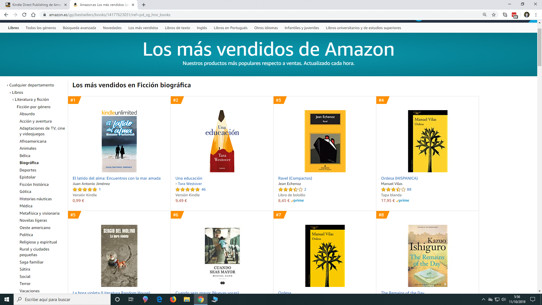Open the zoom magnifier icon in address bar
Screen dimensions: 542x305
point(485,15)
